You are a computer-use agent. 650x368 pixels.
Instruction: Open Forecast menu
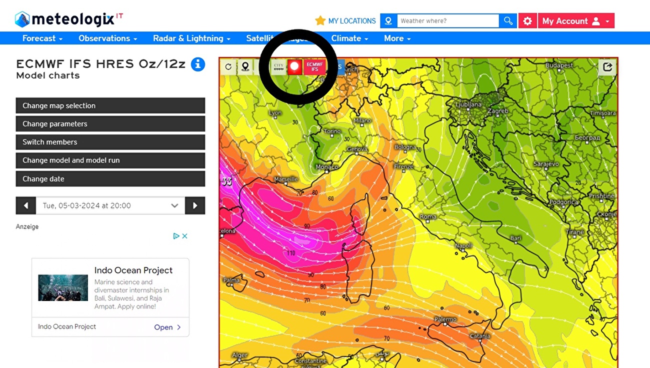42,38
